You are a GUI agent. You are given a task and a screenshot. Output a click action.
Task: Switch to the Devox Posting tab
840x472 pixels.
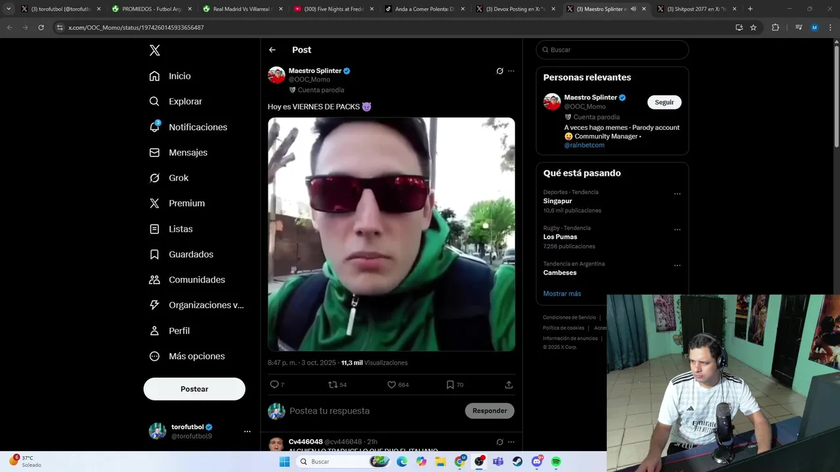[x=515, y=9]
